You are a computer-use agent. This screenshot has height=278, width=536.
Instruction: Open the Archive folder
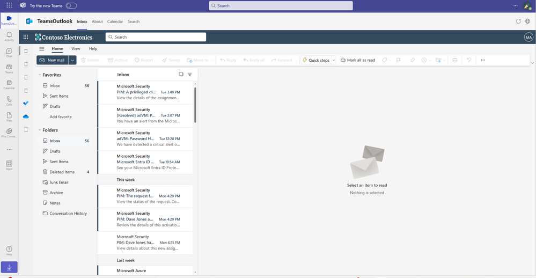[65, 193]
